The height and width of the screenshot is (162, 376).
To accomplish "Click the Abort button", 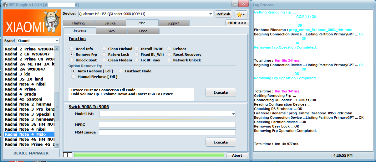I will [237, 155].
